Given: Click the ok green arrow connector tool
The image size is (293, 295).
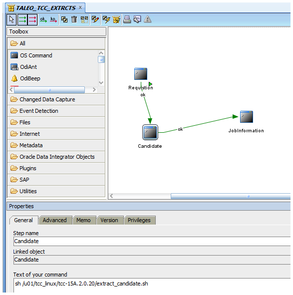Looking at the screenshot, I should click(43, 19).
